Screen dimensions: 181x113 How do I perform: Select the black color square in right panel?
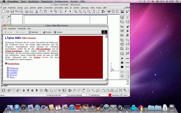[x=122, y=67]
